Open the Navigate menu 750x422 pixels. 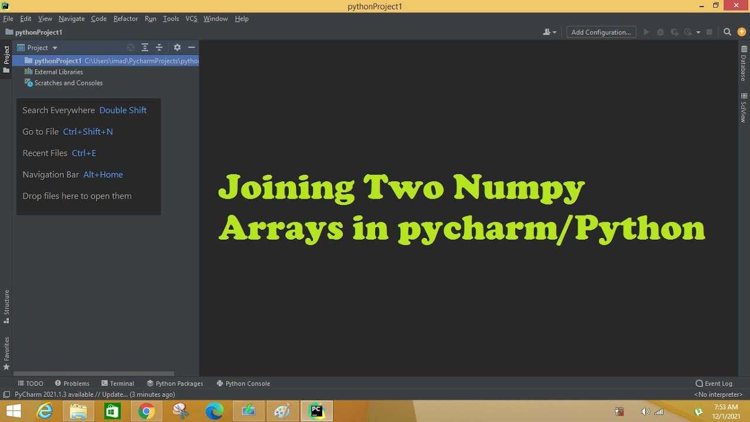(71, 19)
